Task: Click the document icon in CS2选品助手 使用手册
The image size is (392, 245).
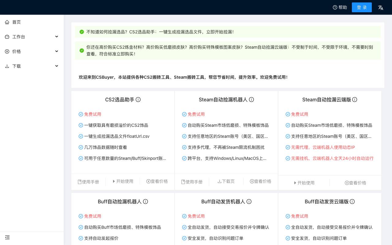Action: click(80, 182)
